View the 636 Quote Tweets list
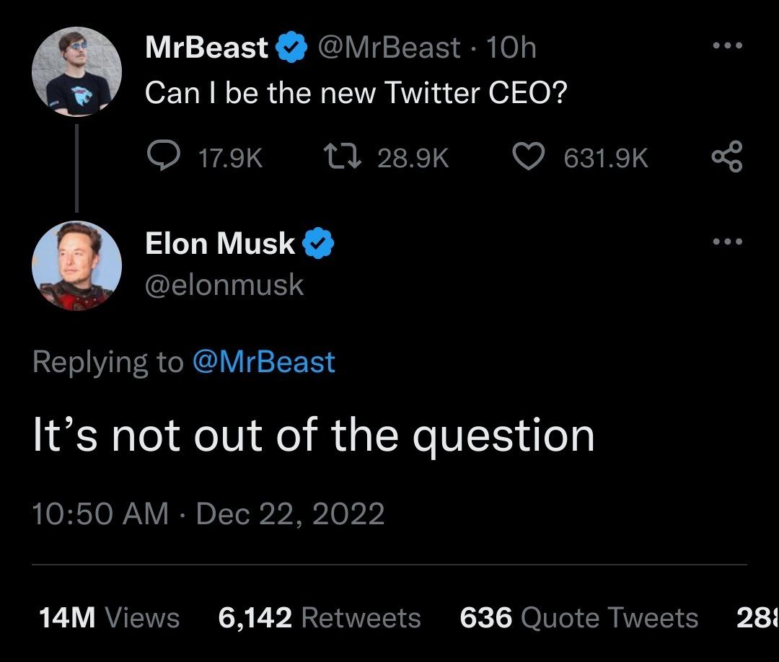The width and height of the screenshot is (779, 662). [x=578, y=618]
